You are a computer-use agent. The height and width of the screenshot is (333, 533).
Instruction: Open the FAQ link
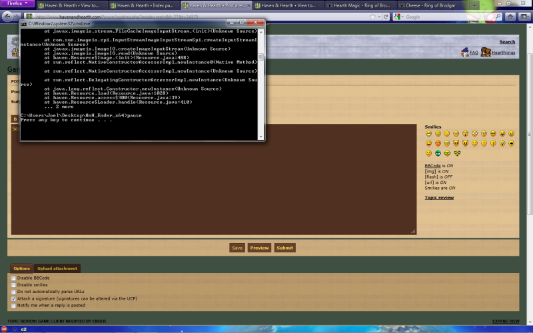coord(474,53)
